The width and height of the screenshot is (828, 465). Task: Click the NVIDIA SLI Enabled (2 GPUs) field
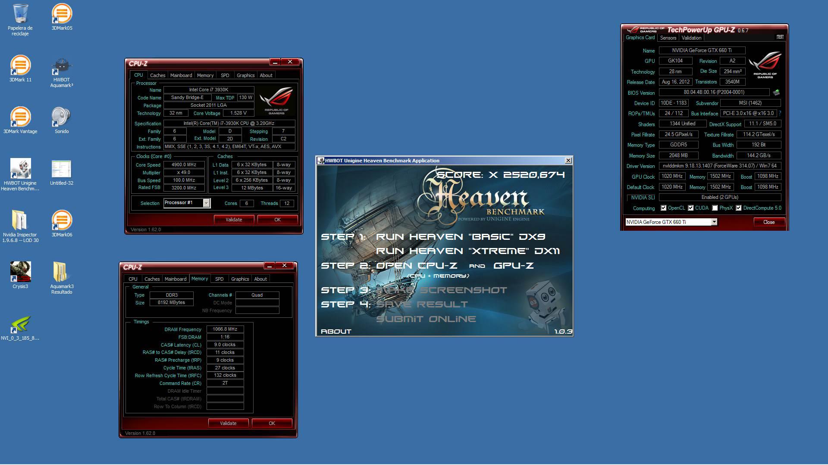(x=719, y=197)
